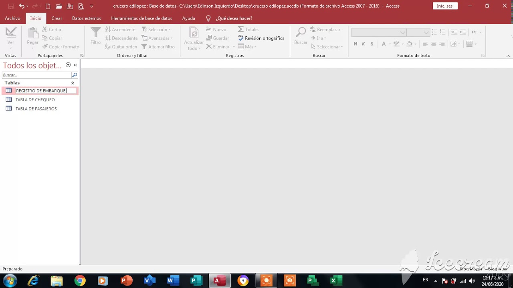The height and width of the screenshot is (288, 513).
Task: Click the New blank document icon in the quick access toolbar
Action: pos(48,6)
